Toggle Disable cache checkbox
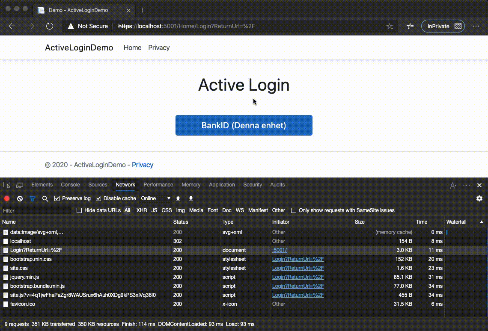Viewport: 488px width, 331px height. tap(98, 198)
